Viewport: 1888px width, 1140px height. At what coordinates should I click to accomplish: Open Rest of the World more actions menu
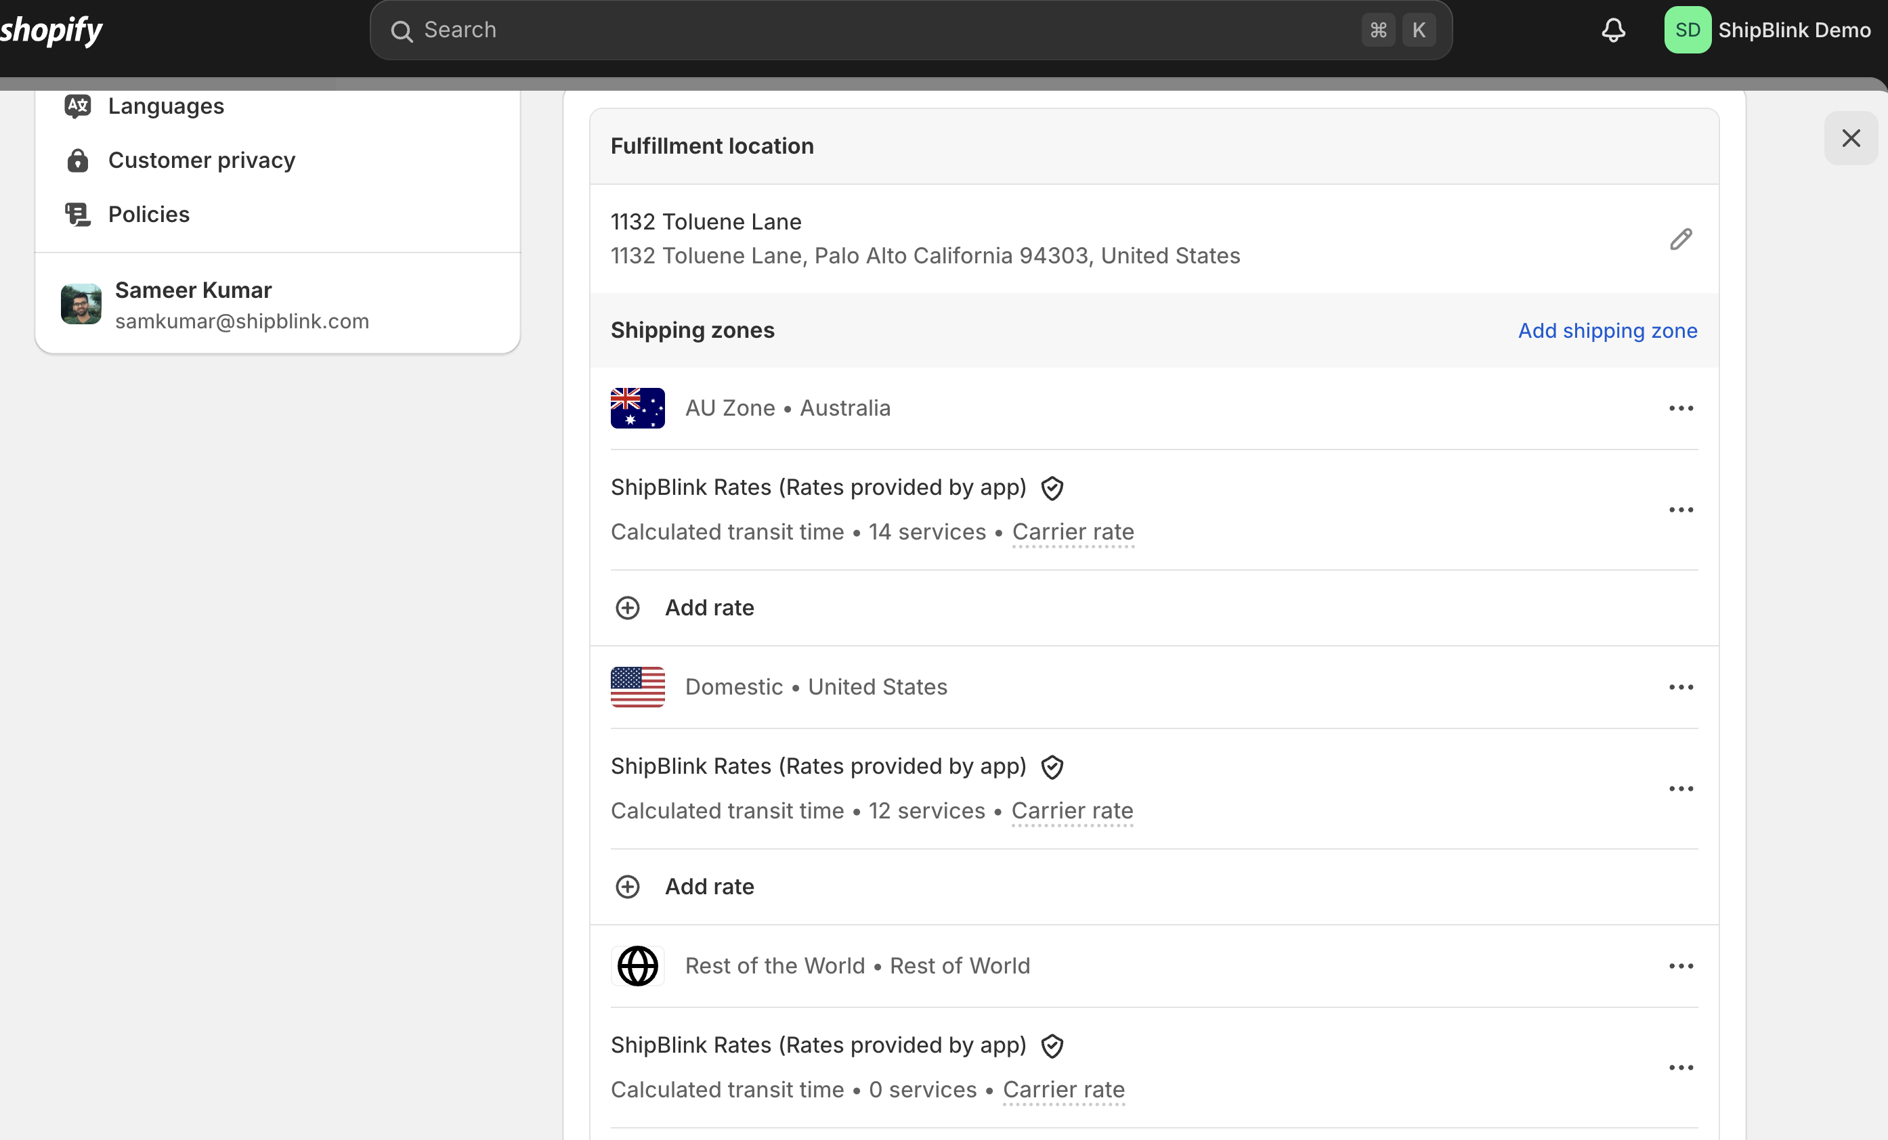pos(1680,966)
